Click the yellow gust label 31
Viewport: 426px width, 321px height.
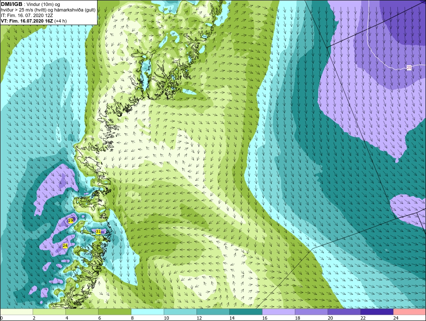click(98, 231)
